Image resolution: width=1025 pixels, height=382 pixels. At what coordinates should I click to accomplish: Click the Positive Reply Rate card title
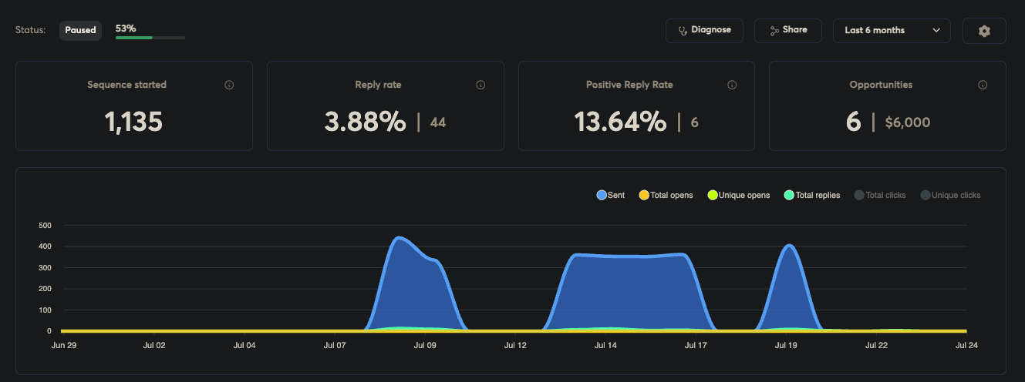click(x=629, y=85)
